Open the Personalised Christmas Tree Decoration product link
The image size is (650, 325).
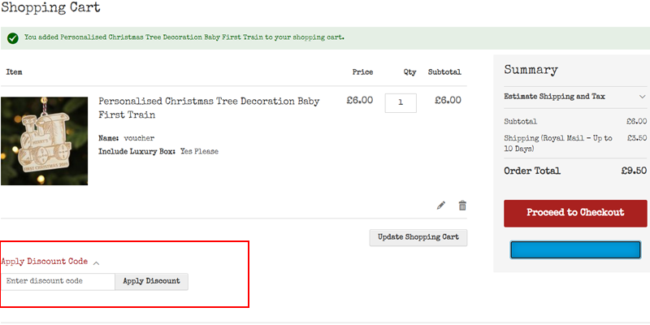point(209,108)
